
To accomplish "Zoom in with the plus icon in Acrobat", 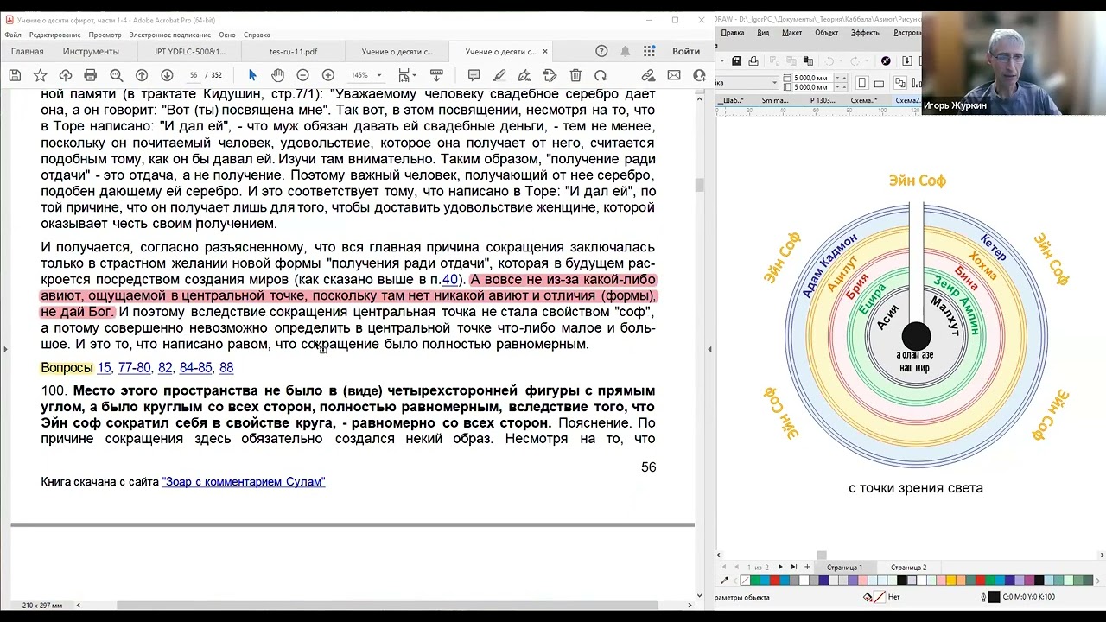I will click(x=327, y=75).
